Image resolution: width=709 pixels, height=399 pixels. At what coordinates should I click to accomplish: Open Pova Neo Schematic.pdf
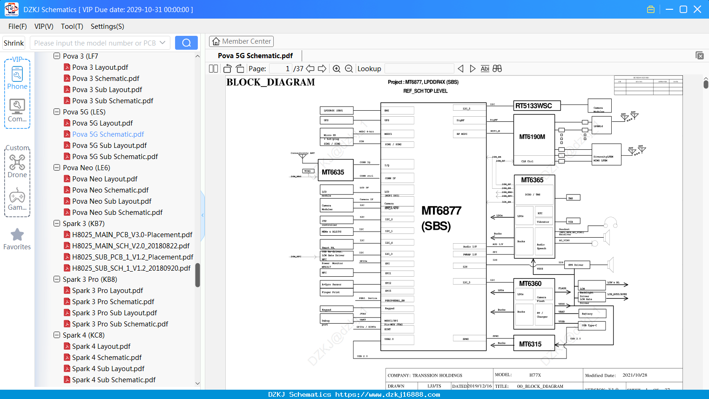(110, 190)
